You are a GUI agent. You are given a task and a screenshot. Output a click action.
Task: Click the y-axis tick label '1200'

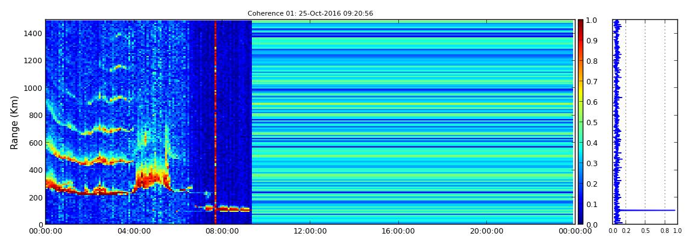tap(34, 61)
